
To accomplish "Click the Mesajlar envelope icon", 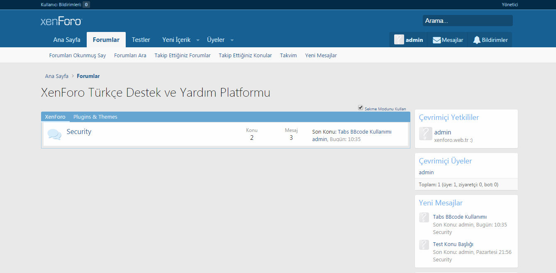I will 437,40.
